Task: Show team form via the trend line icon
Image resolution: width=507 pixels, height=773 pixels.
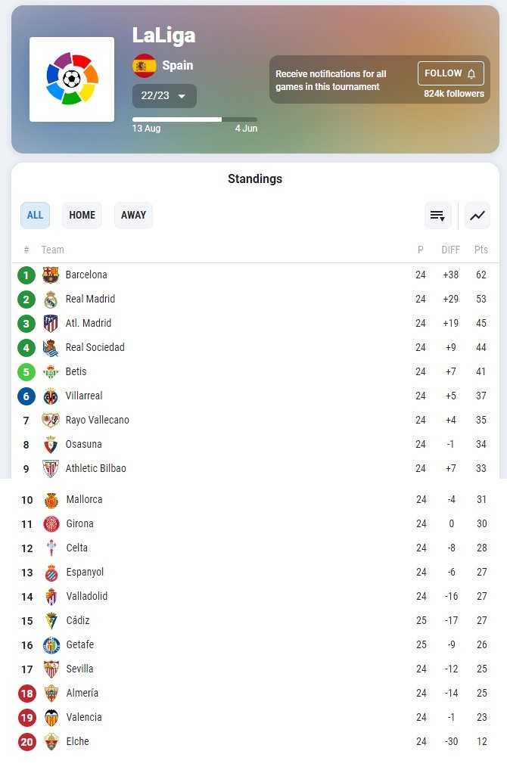Action: [477, 216]
